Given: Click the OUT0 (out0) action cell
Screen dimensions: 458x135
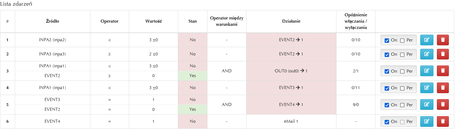Looking at the screenshot, I should coord(291,71).
